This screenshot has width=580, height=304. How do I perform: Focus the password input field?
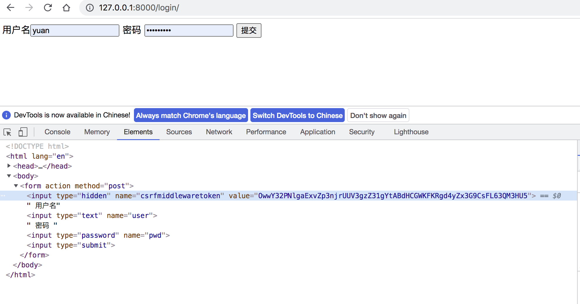pyautogui.click(x=189, y=31)
